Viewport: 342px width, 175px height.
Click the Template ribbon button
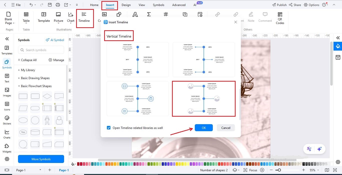point(44,18)
